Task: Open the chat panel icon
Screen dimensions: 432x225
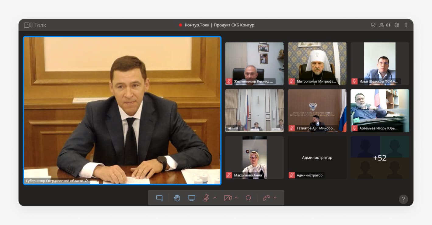Action: (159, 198)
